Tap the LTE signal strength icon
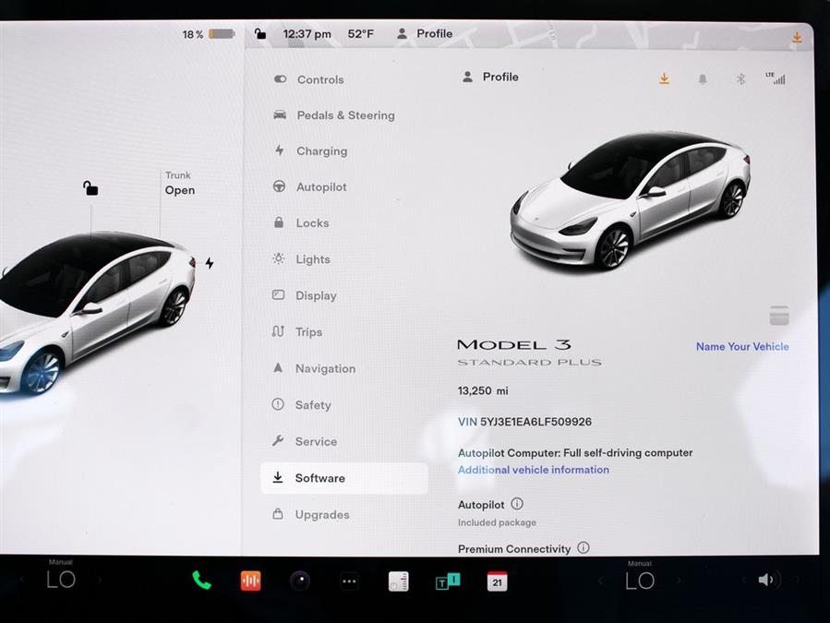830x623 pixels. coord(776,78)
